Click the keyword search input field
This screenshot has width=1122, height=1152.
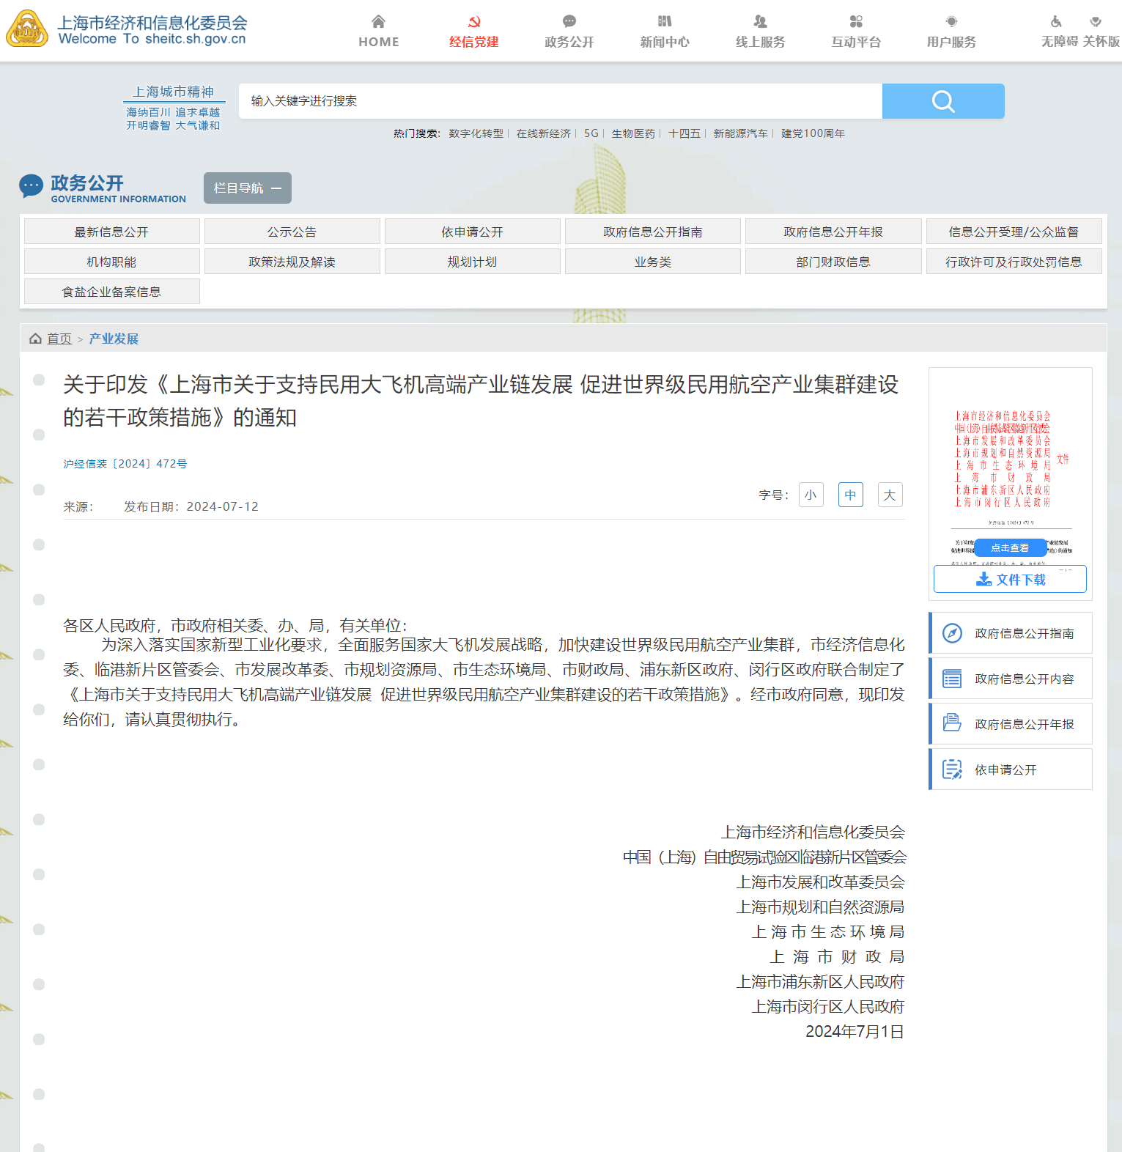coord(560,101)
